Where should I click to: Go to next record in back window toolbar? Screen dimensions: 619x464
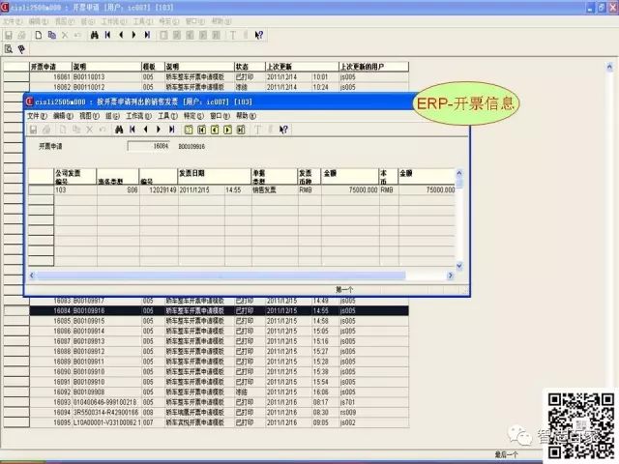coord(133,35)
